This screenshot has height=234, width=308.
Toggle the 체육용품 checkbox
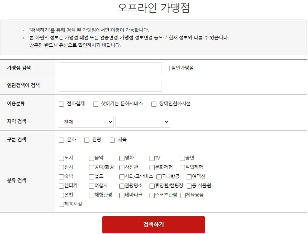[183, 195]
